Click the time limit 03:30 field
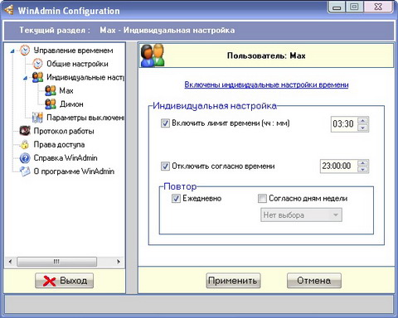This screenshot has width=398, height=318. coord(344,123)
